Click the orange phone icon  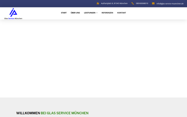tap(133, 3)
